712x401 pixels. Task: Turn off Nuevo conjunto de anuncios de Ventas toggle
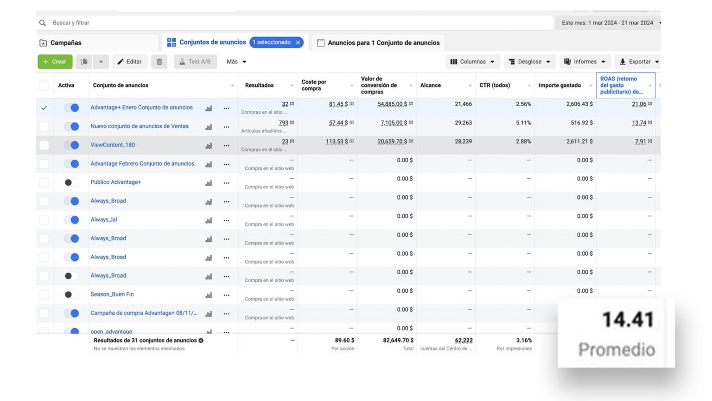pos(71,126)
